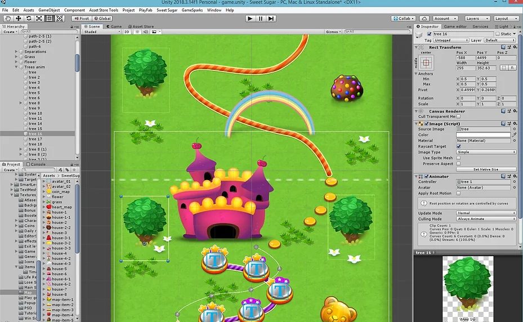The image size is (523, 322).
Task: Open the Image Type dropdown
Action: [x=486, y=152]
